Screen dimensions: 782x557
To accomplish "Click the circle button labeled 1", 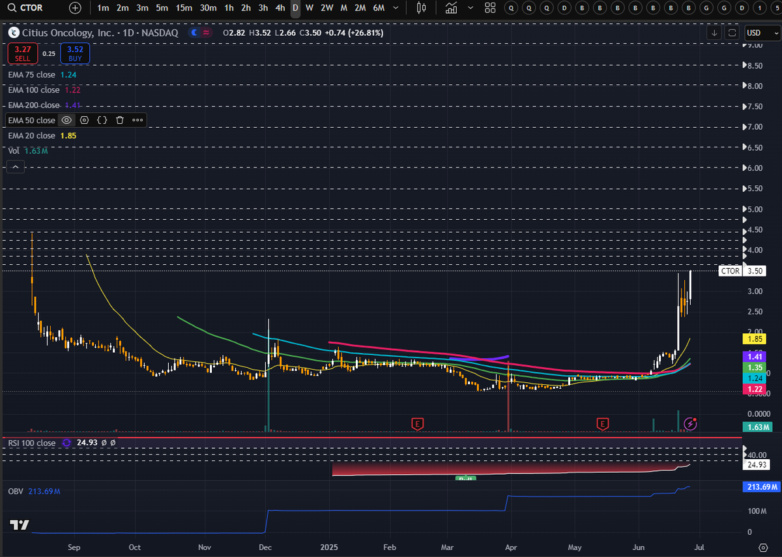I will [758, 8].
